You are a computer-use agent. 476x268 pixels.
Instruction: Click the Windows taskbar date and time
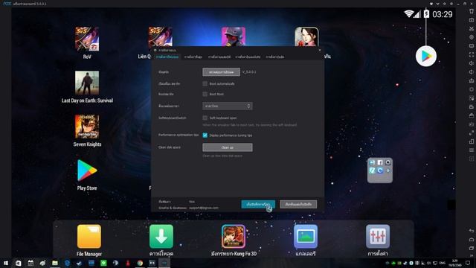454,263
